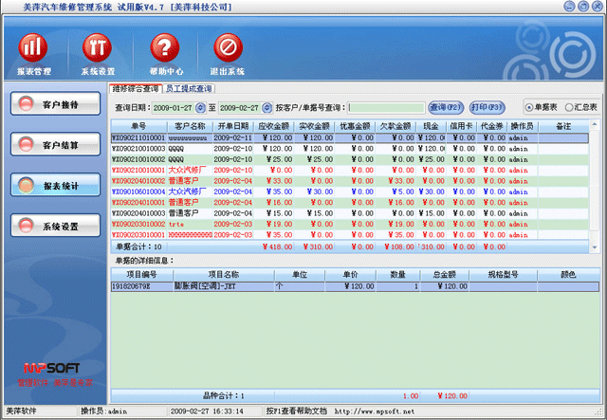Open 帮助中心 question mark icon
Screen dimensions: 607x420
(x=163, y=47)
